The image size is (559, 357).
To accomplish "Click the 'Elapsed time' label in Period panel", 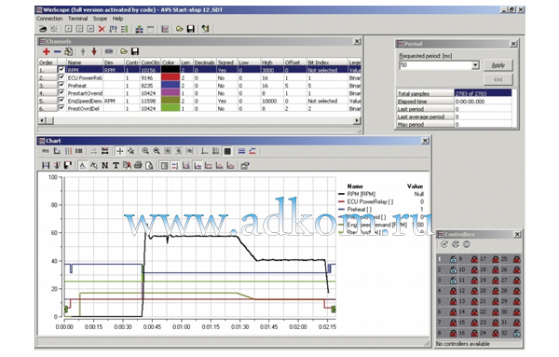I will pyautogui.click(x=412, y=102).
